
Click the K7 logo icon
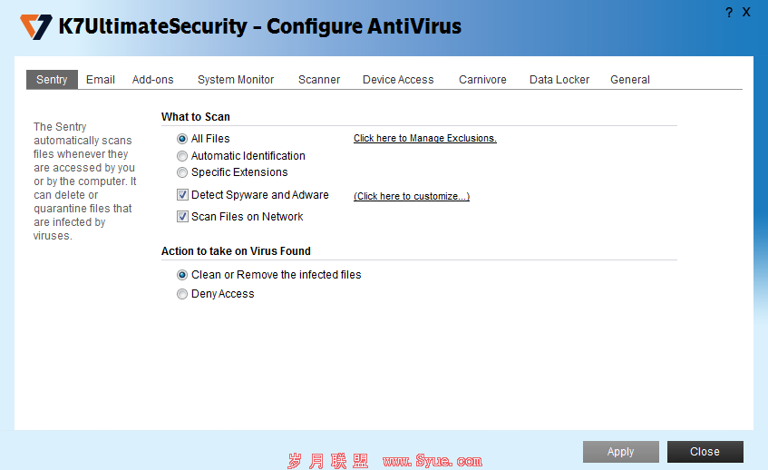(x=35, y=26)
